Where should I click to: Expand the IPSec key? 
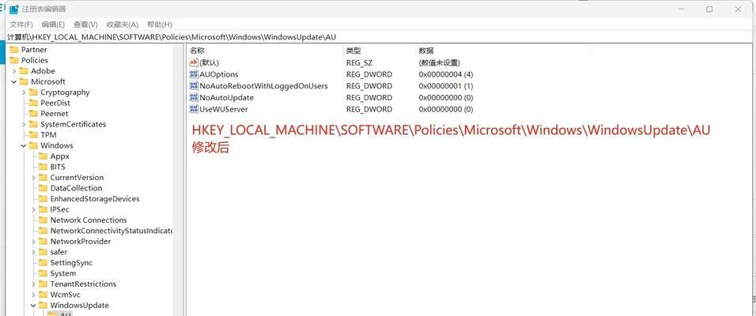(33, 209)
